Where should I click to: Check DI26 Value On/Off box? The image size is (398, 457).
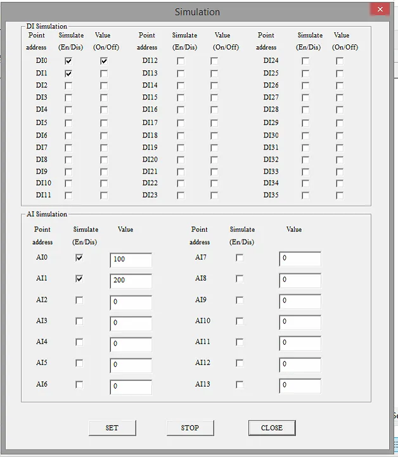[x=340, y=86]
